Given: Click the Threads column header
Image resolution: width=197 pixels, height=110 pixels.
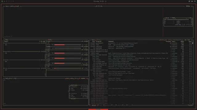Looking at the screenshot, I should pos(168,42).
